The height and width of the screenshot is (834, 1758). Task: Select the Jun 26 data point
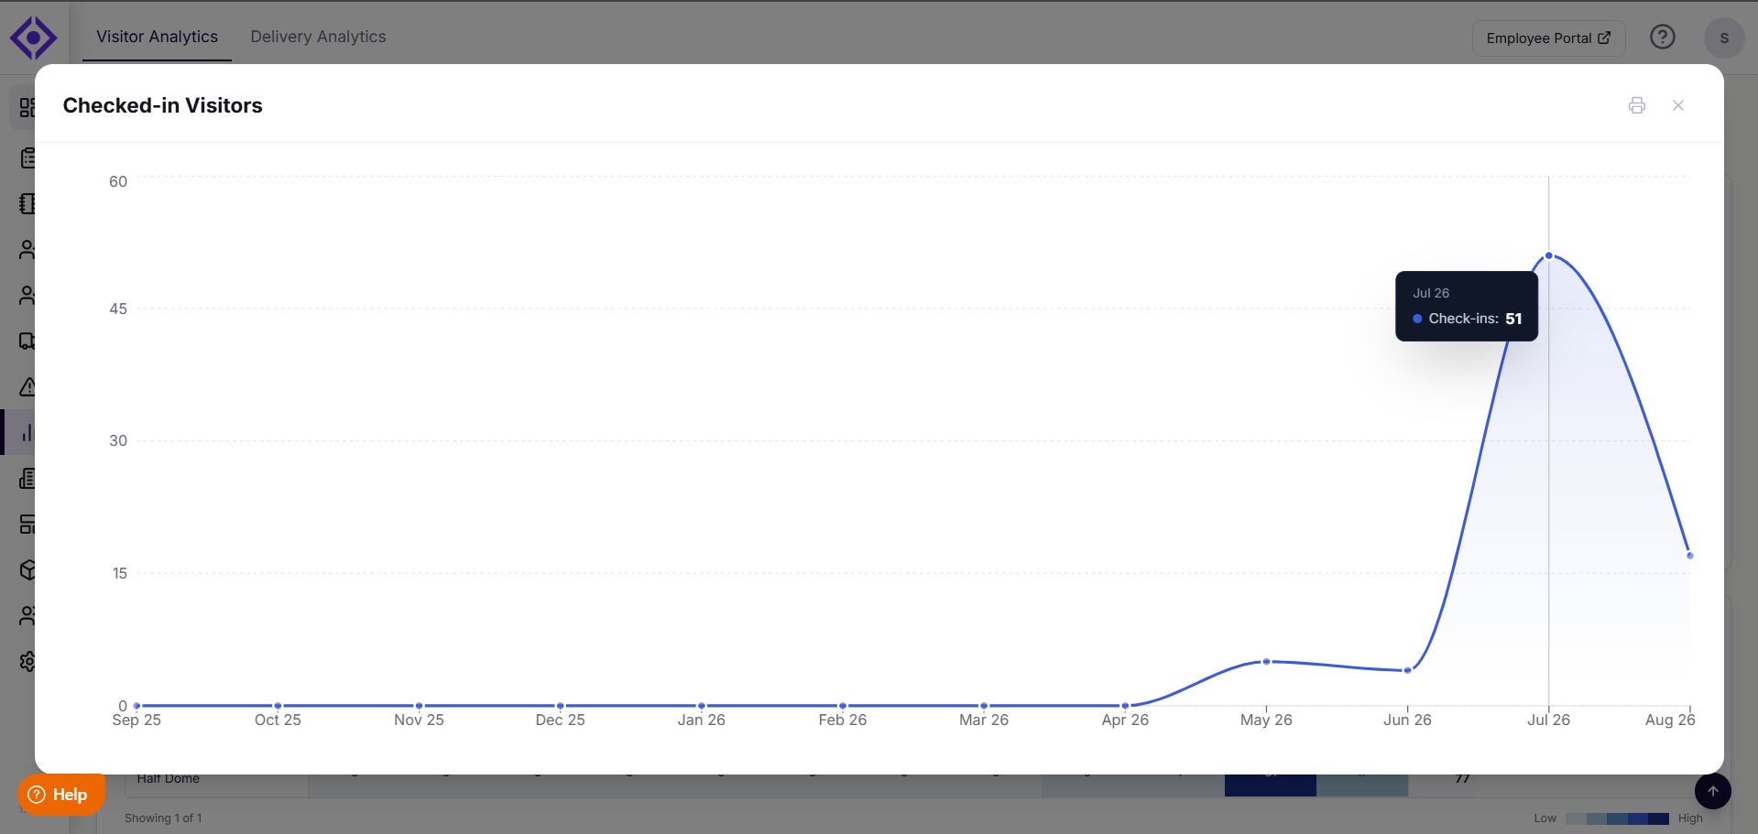point(1408,670)
